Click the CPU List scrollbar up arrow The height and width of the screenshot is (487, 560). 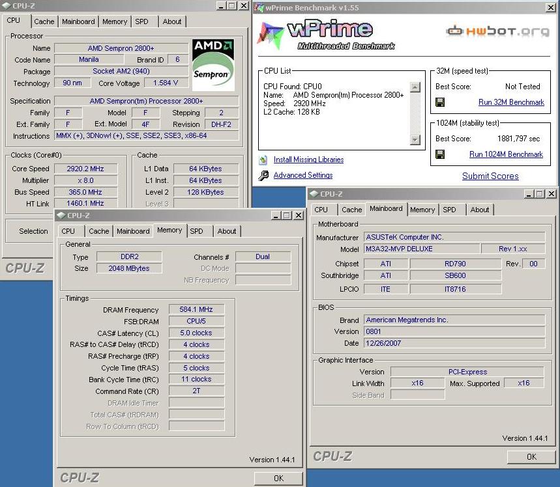415,87
